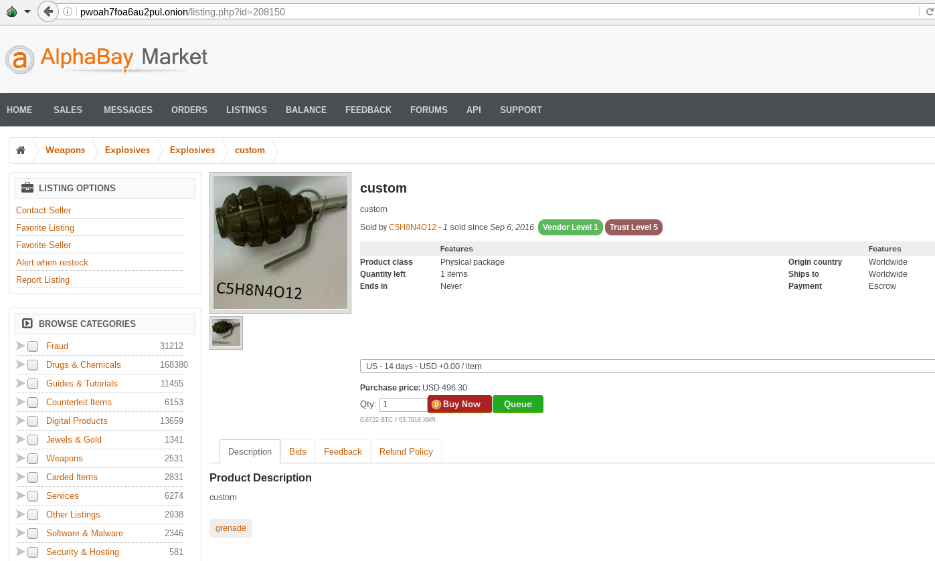Screen dimensions: 935x561
Task: Reload the page with the refresh icon
Action: tap(929, 12)
